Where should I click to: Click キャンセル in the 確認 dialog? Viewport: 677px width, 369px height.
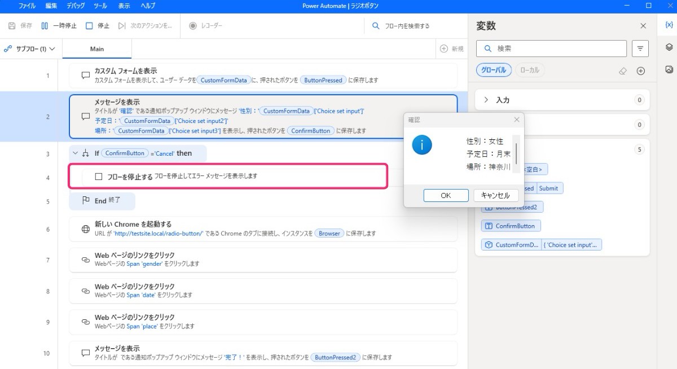point(495,195)
